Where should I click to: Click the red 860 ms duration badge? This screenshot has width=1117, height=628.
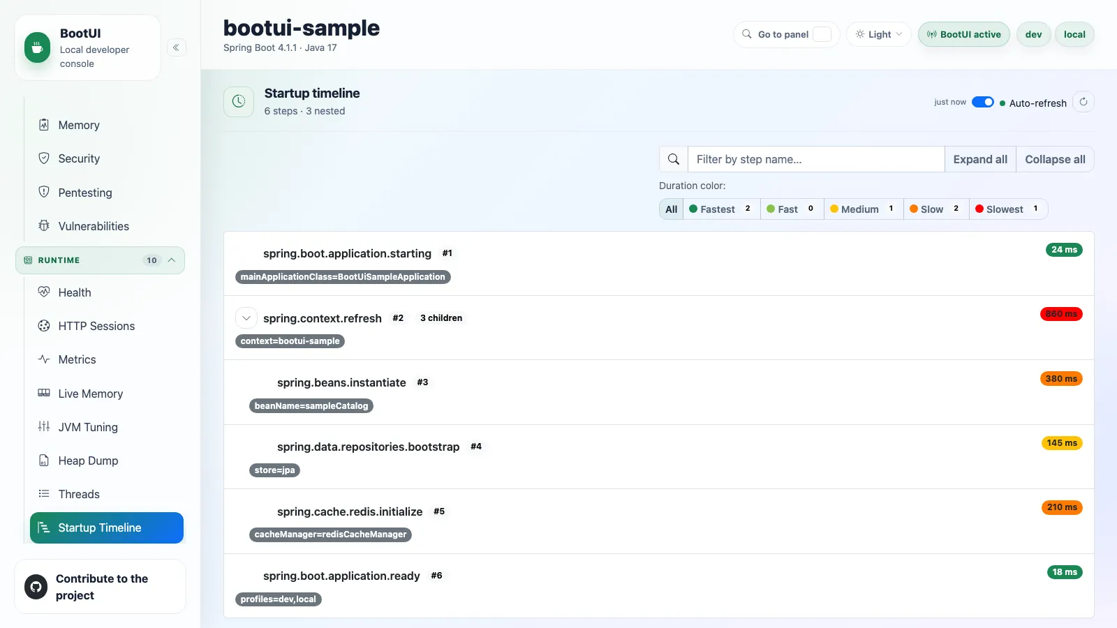click(x=1061, y=314)
